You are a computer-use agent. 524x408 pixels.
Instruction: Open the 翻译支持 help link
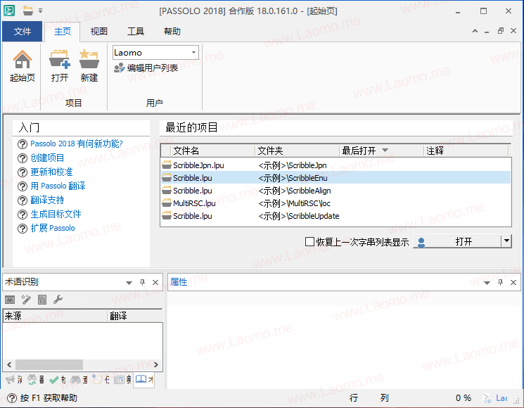(47, 200)
